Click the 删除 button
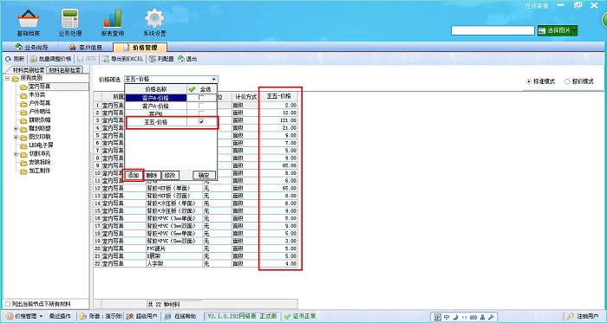607x323 pixels. [x=153, y=175]
